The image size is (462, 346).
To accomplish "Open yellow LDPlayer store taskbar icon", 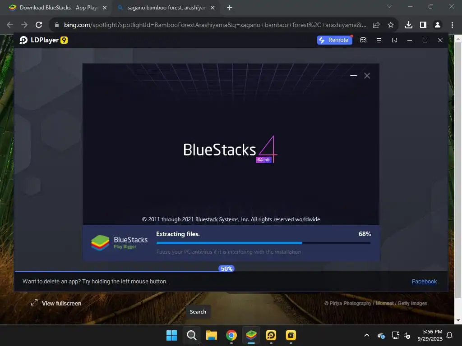I will coord(291,335).
